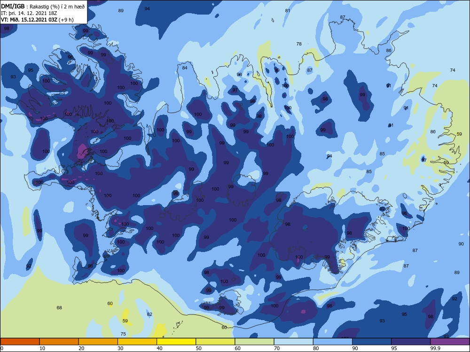The height and width of the screenshot is (352, 470).
Task: Click the 'VT: Mið. 15.12.2021 03Z' line
Action: [x=29, y=20]
